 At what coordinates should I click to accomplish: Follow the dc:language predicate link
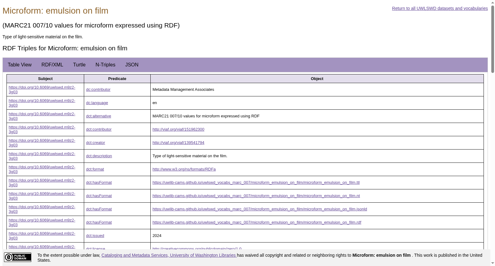point(97,103)
